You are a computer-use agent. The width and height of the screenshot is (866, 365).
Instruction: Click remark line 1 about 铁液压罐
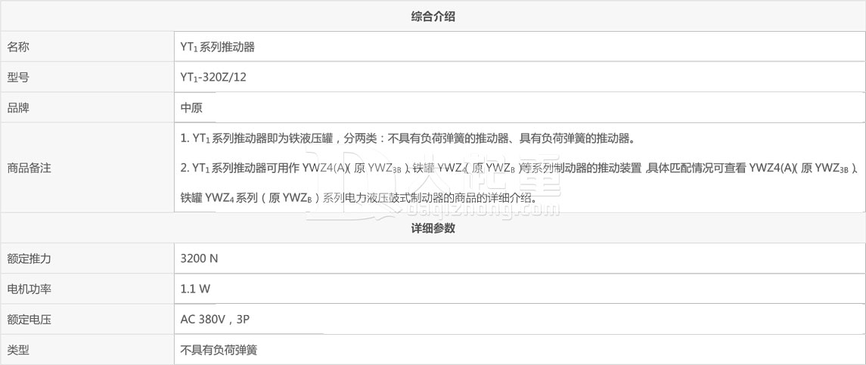[408, 138]
